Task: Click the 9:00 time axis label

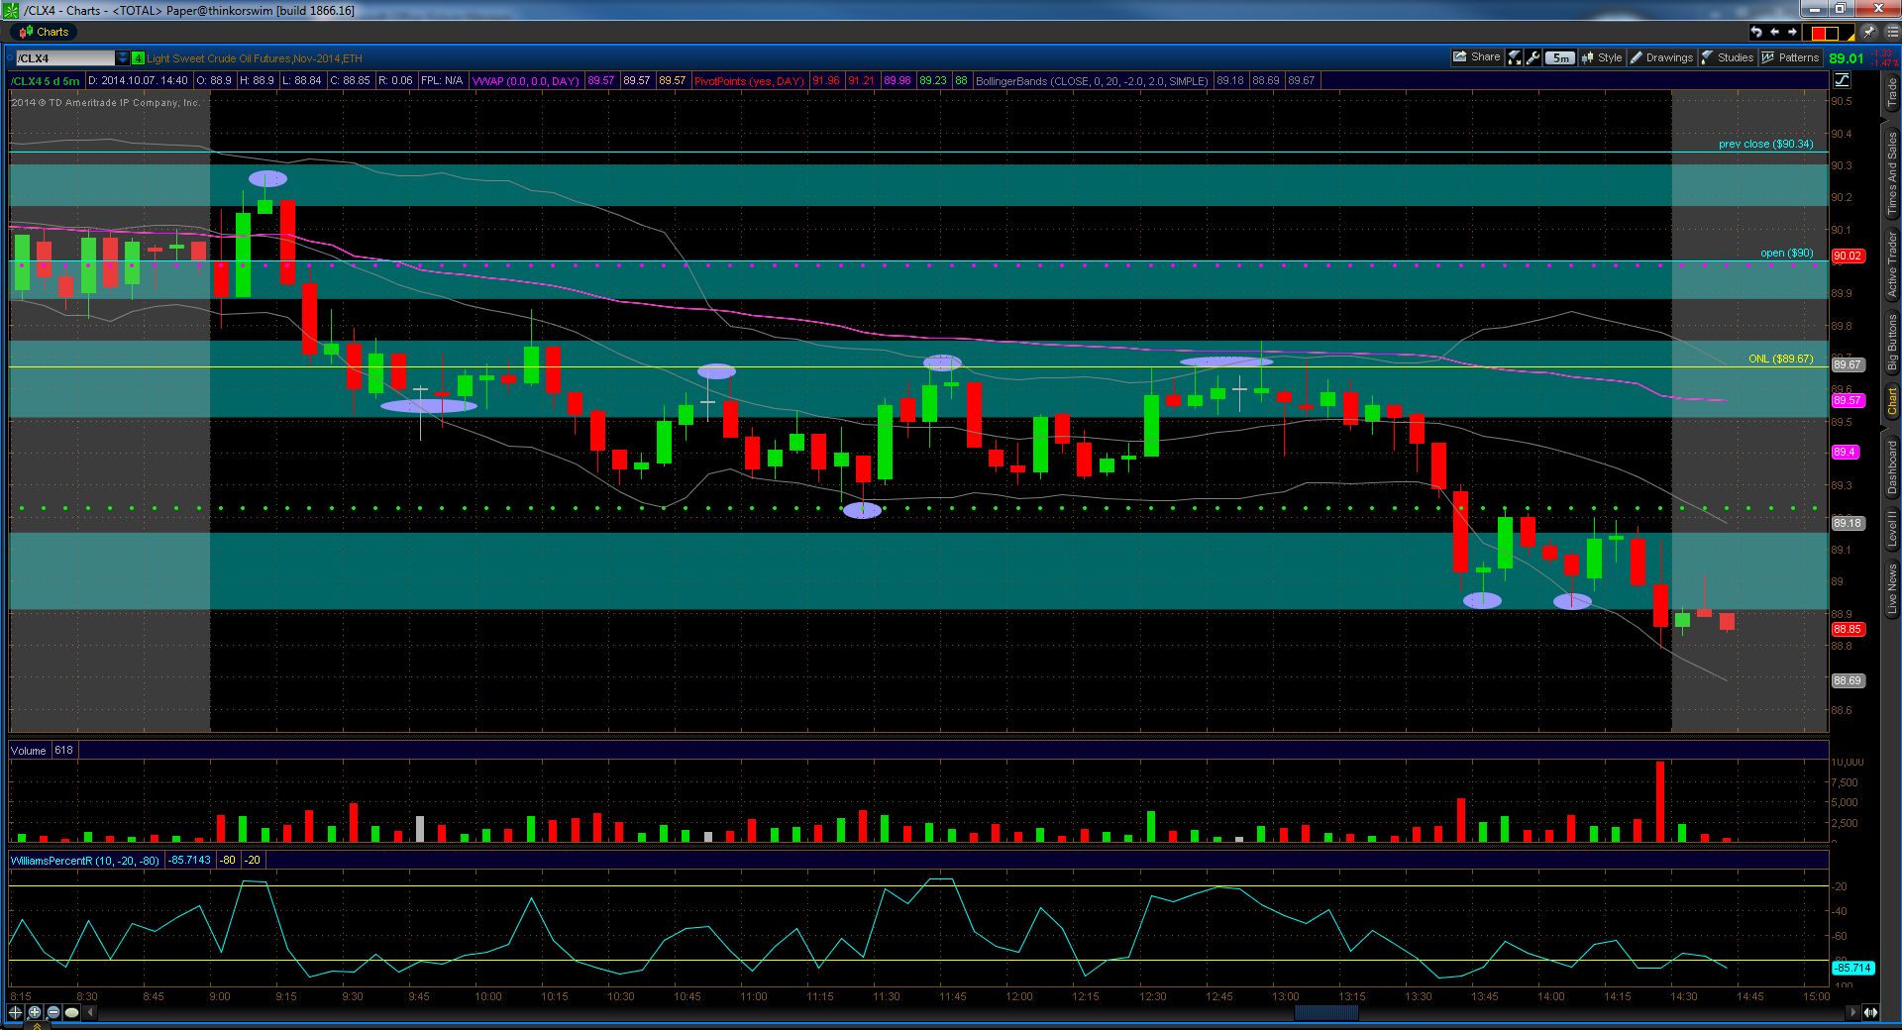Action: click(x=219, y=996)
